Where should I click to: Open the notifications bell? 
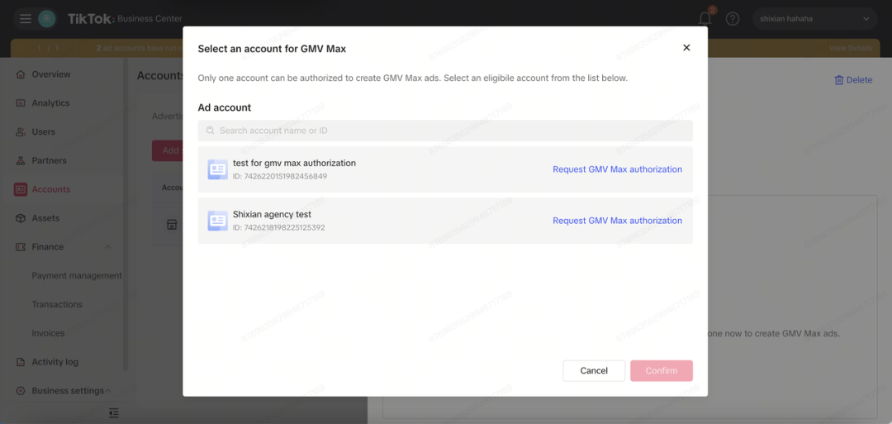pos(705,18)
